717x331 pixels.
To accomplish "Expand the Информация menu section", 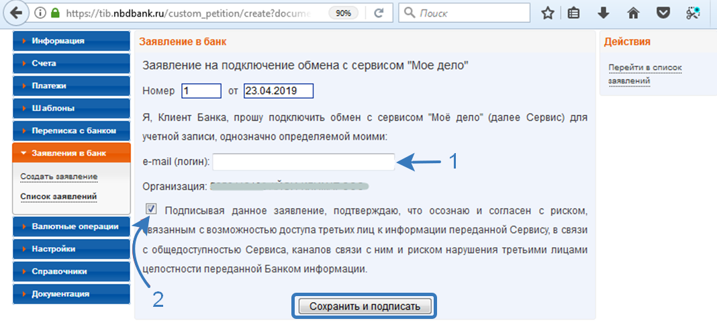I will tap(71, 41).
